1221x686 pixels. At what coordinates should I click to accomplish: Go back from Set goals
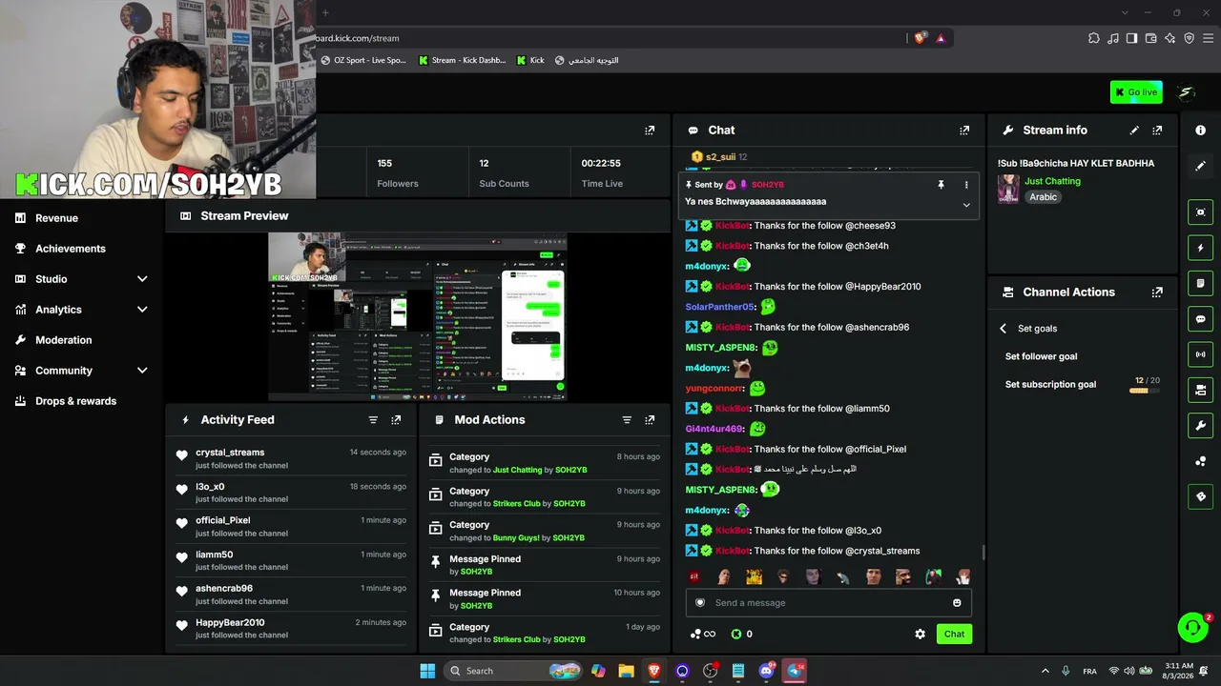pos(1003,329)
